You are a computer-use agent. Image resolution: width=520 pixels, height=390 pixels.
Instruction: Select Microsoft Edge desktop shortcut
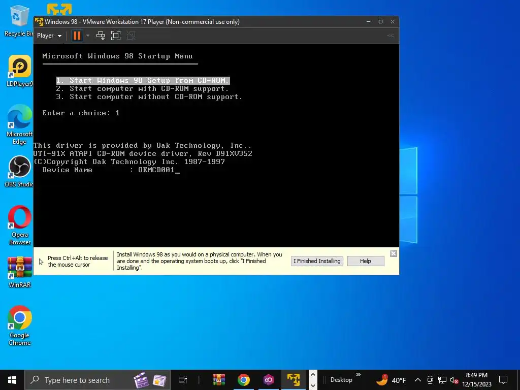(x=19, y=125)
